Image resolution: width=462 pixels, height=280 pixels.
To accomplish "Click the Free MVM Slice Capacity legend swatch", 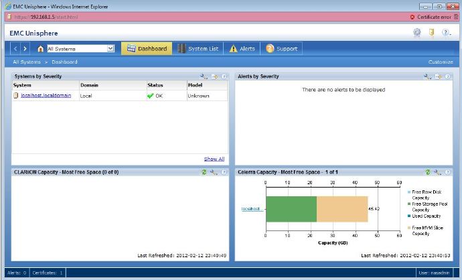I will coord(409,228).
